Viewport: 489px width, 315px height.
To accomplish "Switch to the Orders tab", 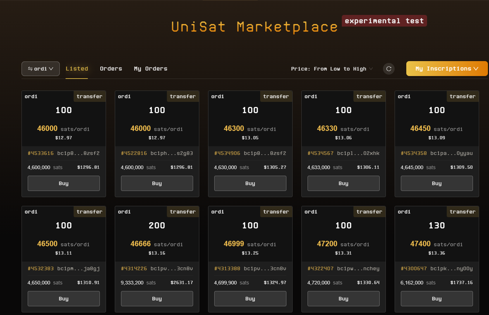I will (x=111, y=68).
